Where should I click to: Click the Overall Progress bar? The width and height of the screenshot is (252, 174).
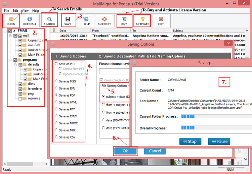[x=216, y=128]
